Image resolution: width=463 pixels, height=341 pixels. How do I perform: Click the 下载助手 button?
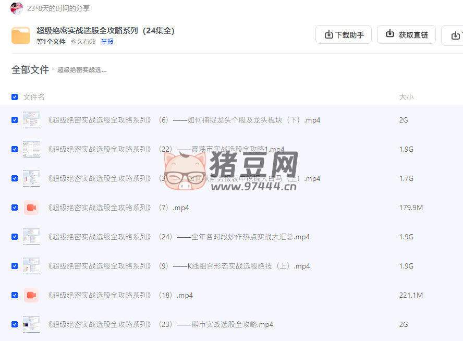[x=344, y=34]
